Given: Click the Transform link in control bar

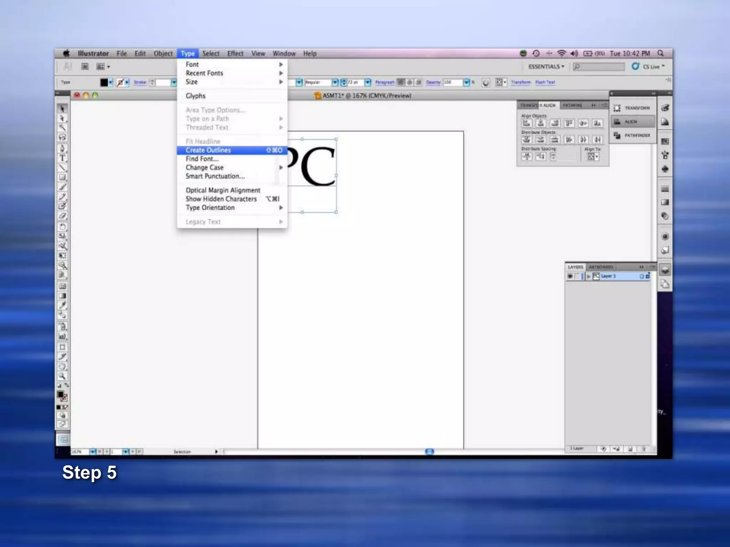Looking at the screenshot, I should 520,82.
